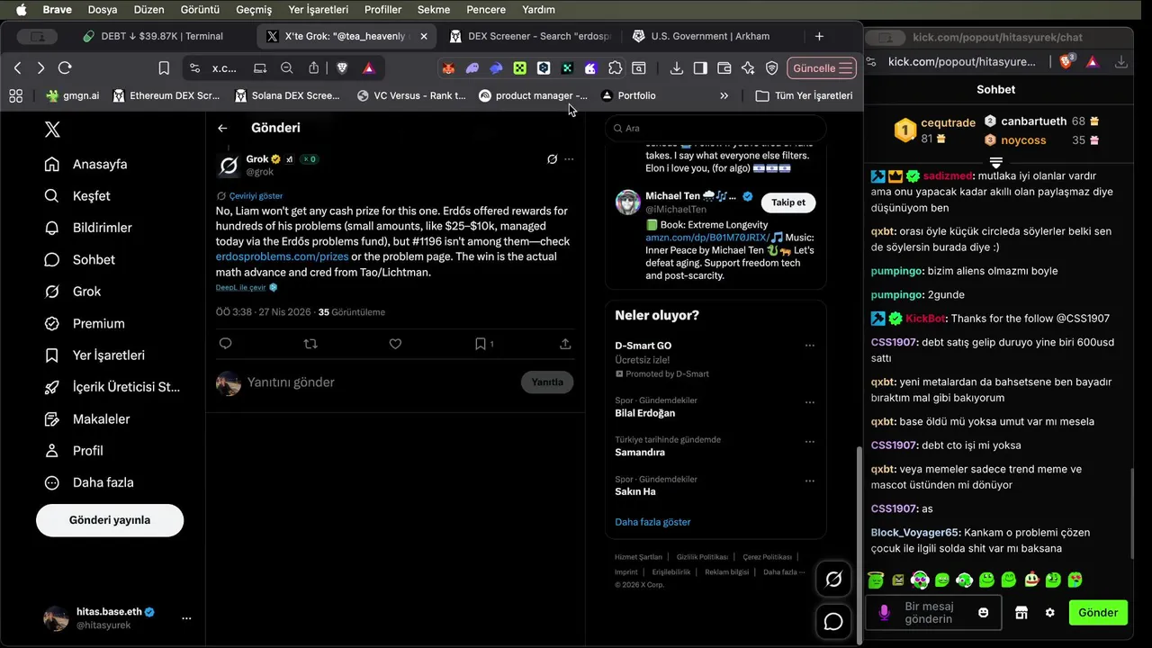Switch to DEX Screener tab

tap(529, 36)
